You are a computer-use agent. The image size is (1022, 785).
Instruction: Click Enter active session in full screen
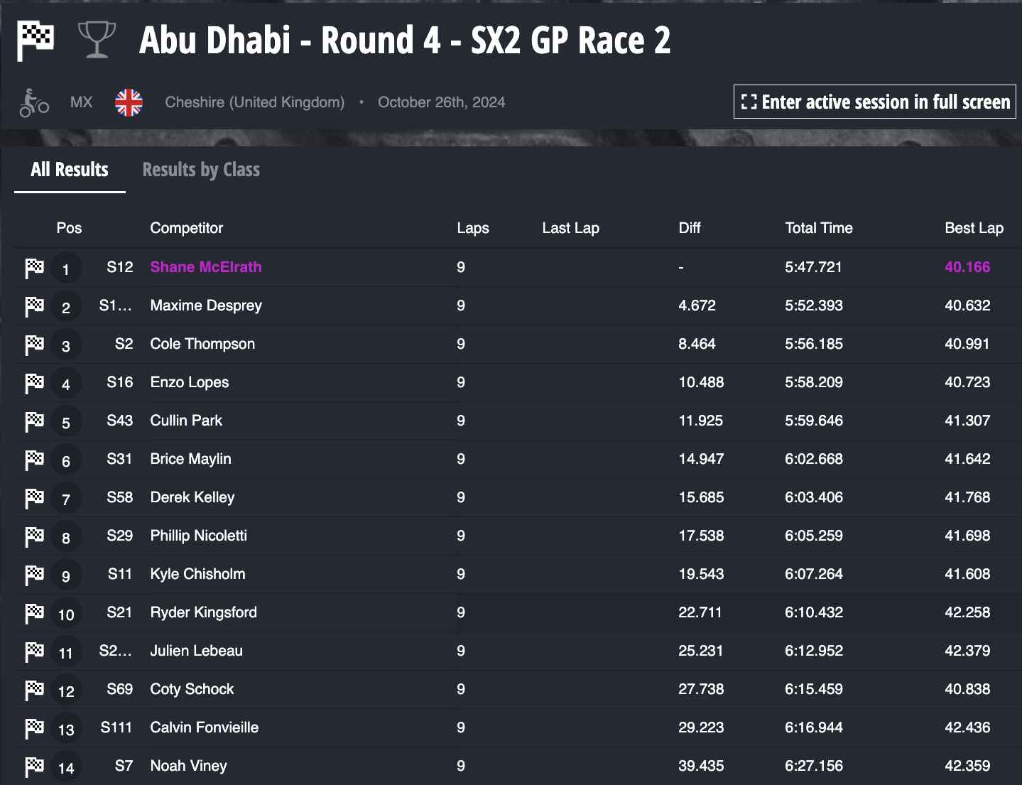tap(875, 102)
